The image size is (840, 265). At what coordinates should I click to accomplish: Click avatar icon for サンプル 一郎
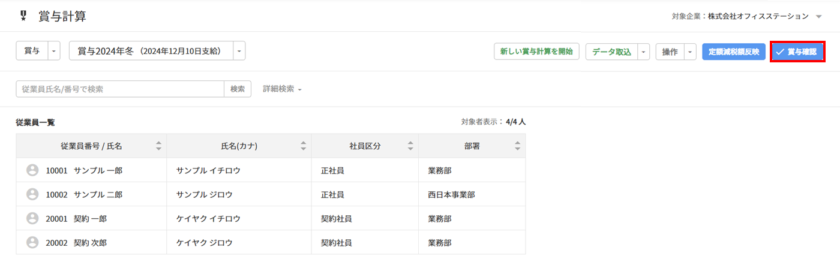tap(32, 170)
